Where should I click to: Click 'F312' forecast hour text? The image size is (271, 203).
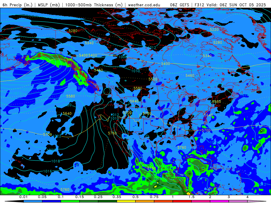[x=199, y=5]
